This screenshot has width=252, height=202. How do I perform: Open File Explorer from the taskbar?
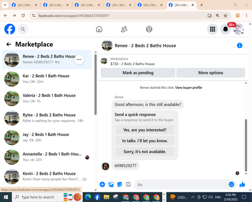[106, 197]
